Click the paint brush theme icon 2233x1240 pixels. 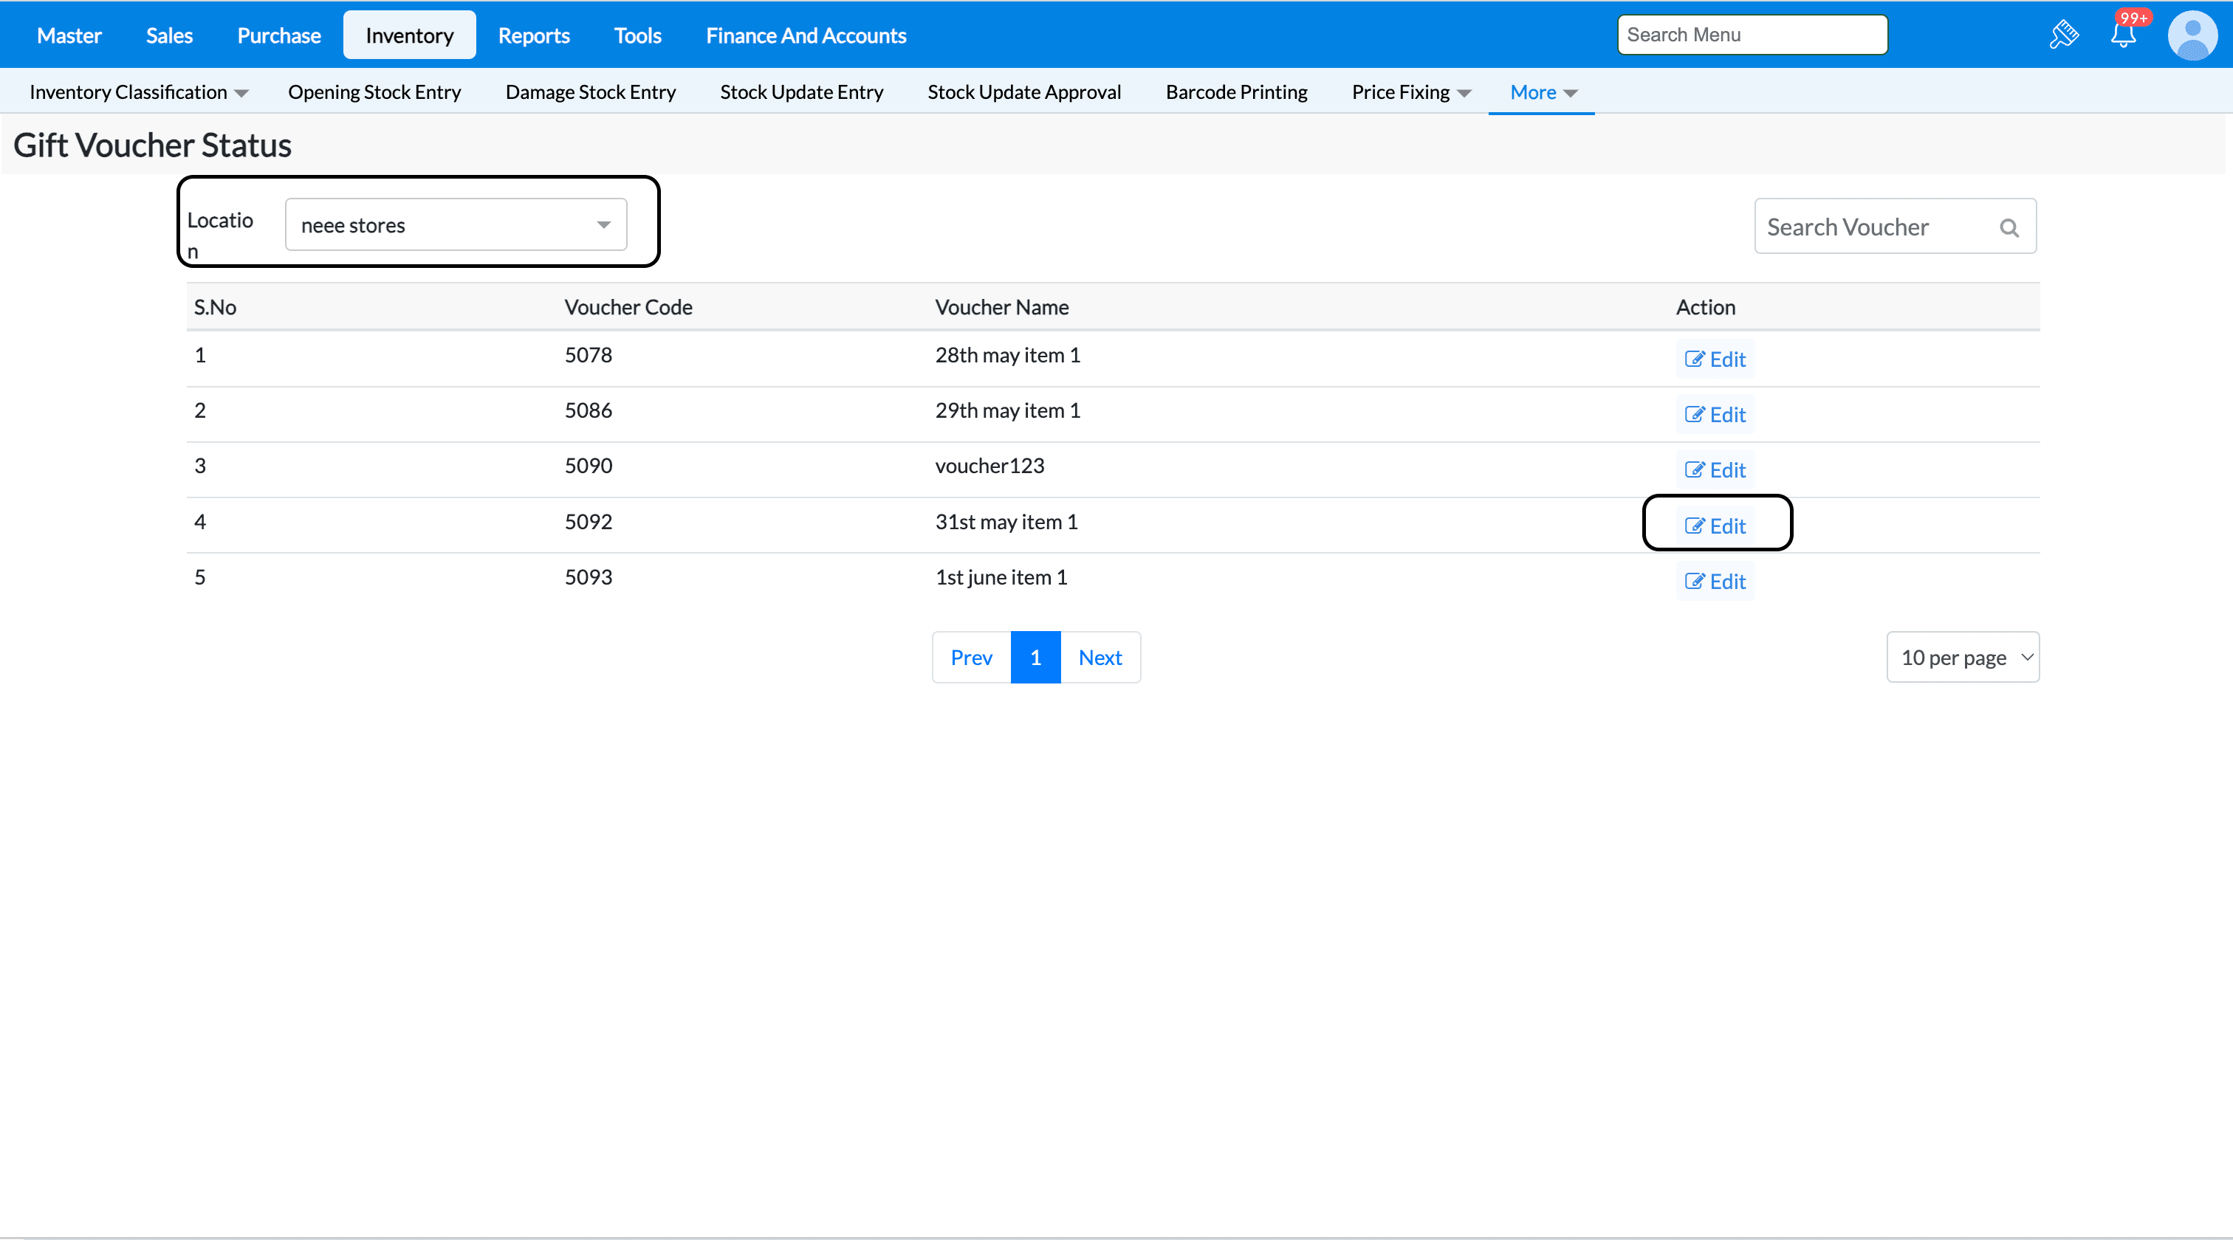click(2064, 35)
